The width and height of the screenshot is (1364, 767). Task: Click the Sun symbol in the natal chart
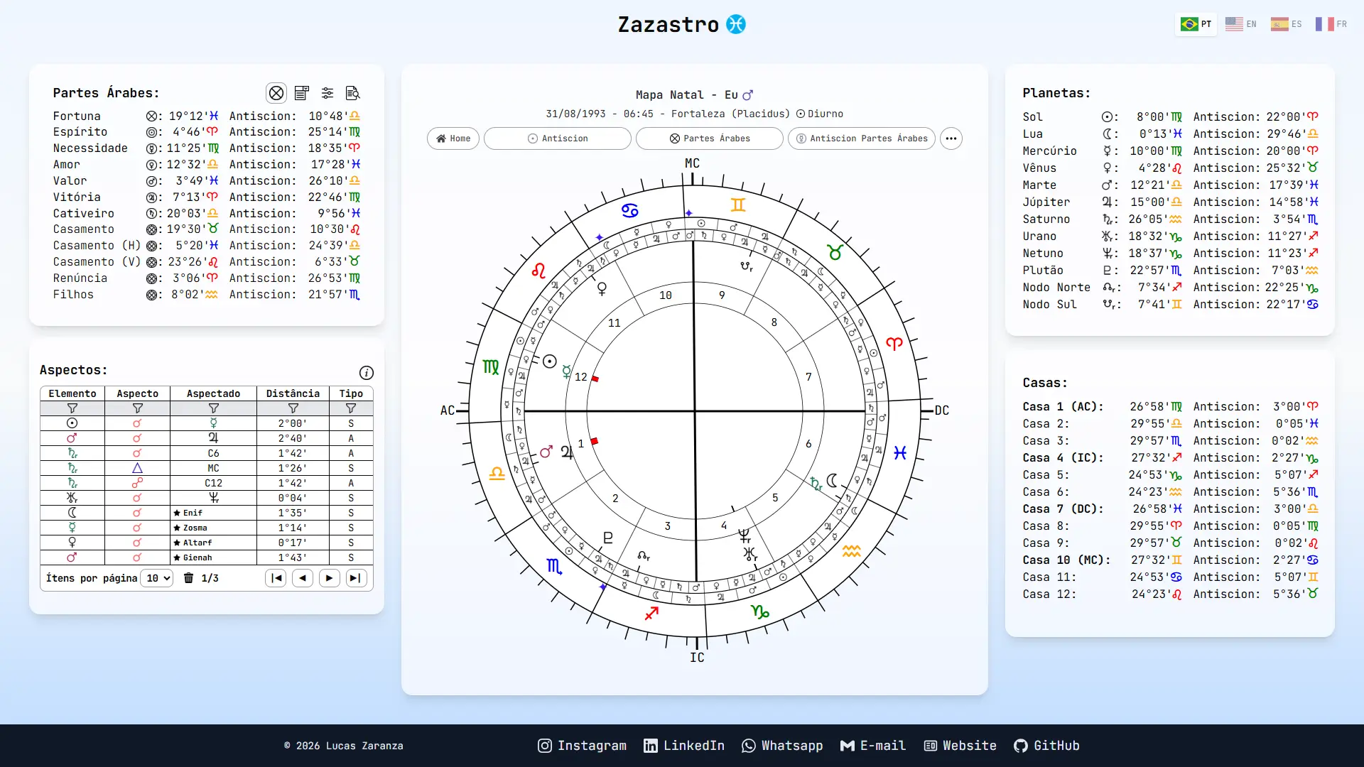coord(550,361)
